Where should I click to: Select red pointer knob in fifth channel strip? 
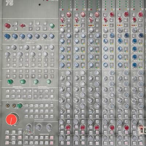tap(120, 19)
